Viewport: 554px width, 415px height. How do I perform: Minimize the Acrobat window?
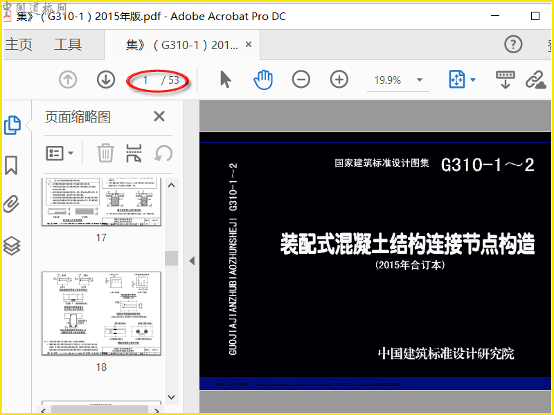point(495,16)
